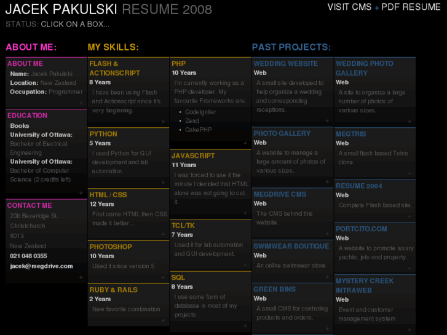Open the CONTACT ME box title
The height and width of the screenshot is (335, 447).
[30, 205]
